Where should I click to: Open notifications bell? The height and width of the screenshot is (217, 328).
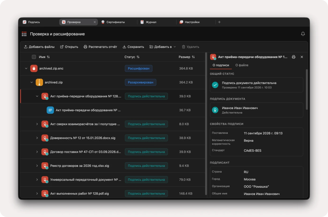[303, 34]
